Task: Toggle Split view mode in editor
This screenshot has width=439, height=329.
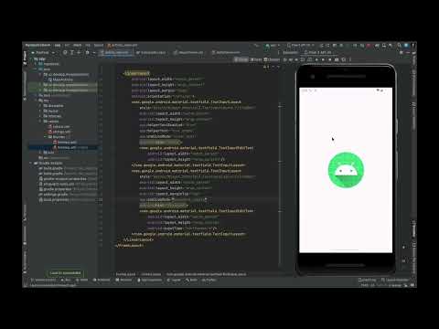Action: click(256, 59)
